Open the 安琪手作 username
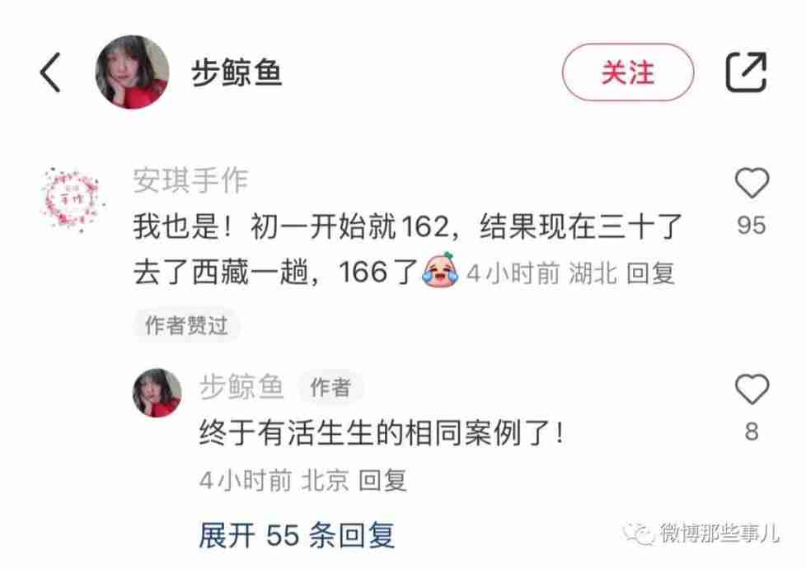This screenshot has width=806, height=569. pos(190,181)
